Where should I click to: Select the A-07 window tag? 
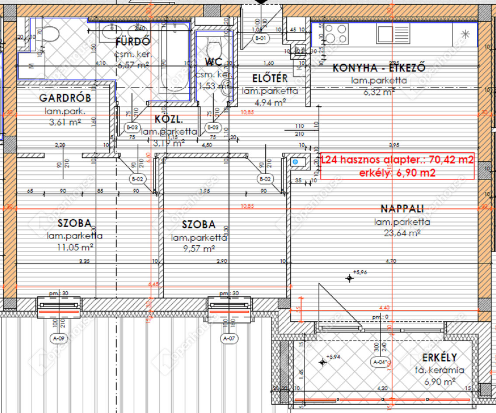click(x=230, y=338)
